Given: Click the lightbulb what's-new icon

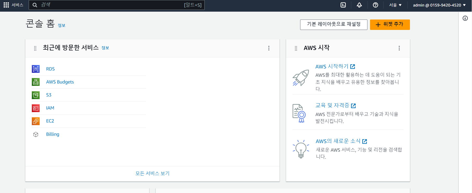Looking at the screenshot, I should [x=301, y=149].
